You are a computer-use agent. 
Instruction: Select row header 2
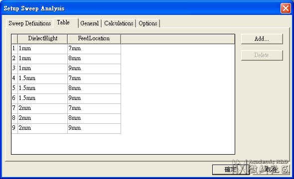[14, 59]
